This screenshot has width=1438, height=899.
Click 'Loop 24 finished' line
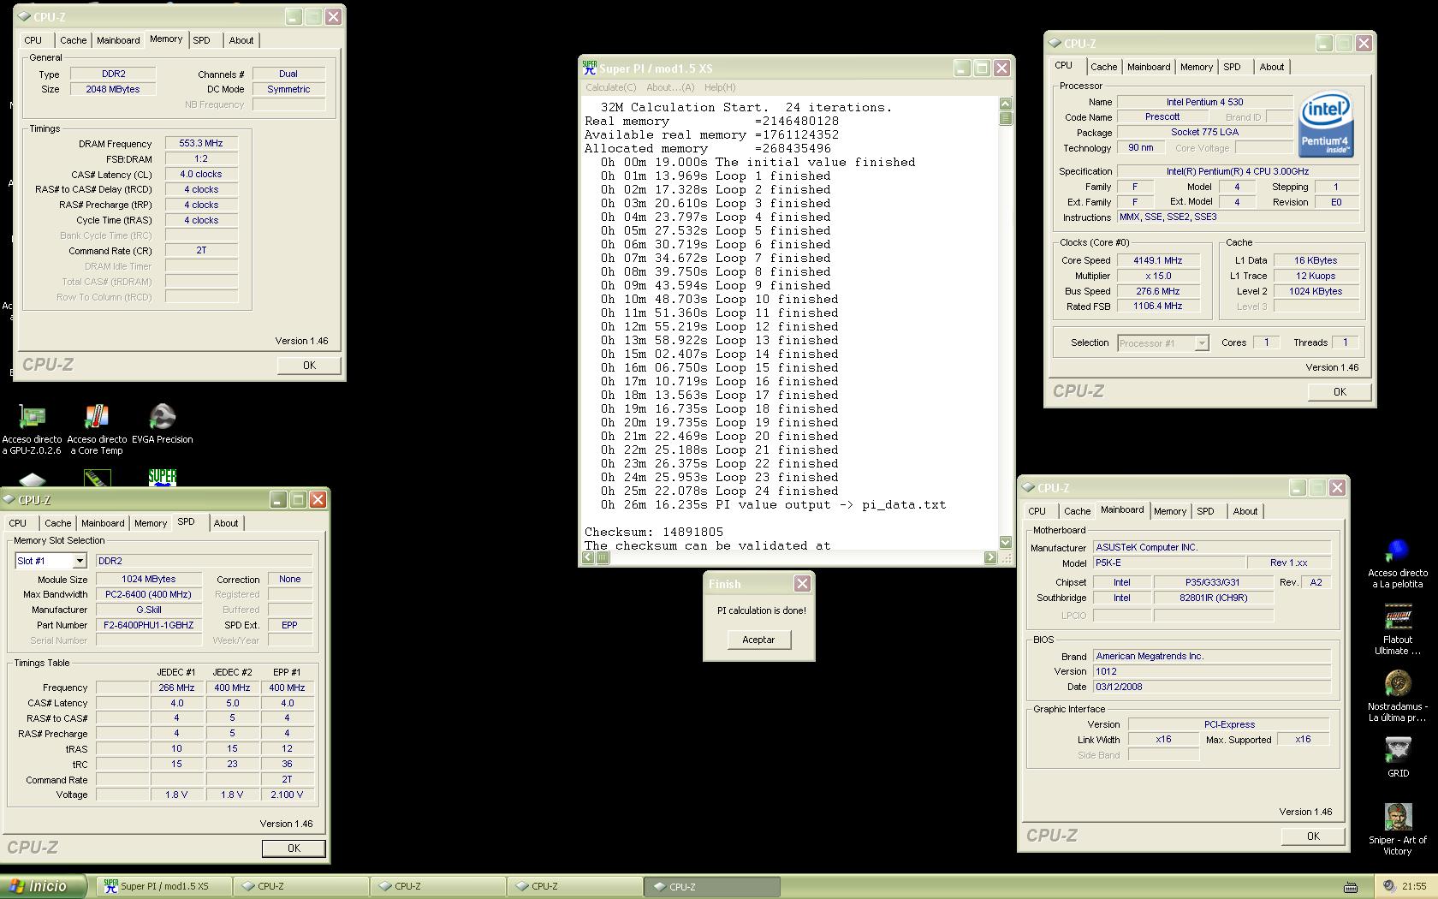[719, 491]
